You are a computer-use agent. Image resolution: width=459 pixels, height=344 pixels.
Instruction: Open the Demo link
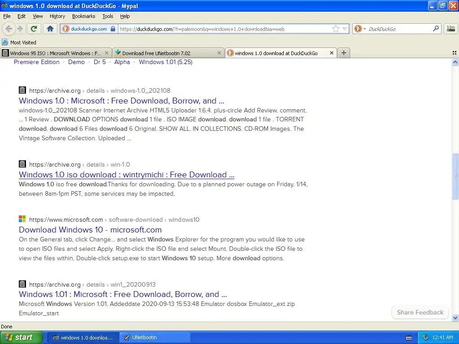(x=76, y=62)
